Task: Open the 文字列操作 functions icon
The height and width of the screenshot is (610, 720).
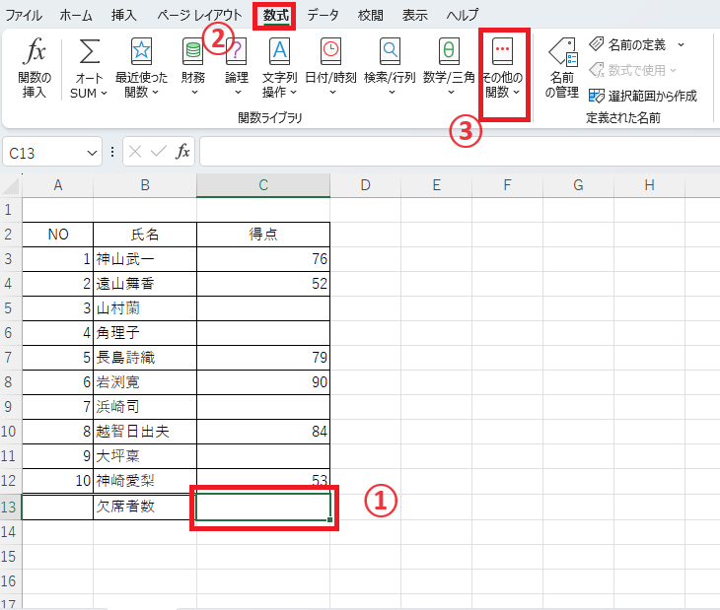Action: [279, 51]
